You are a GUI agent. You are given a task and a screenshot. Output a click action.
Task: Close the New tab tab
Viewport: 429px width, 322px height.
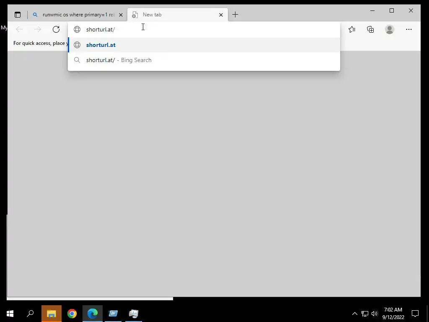coord(221,15)
